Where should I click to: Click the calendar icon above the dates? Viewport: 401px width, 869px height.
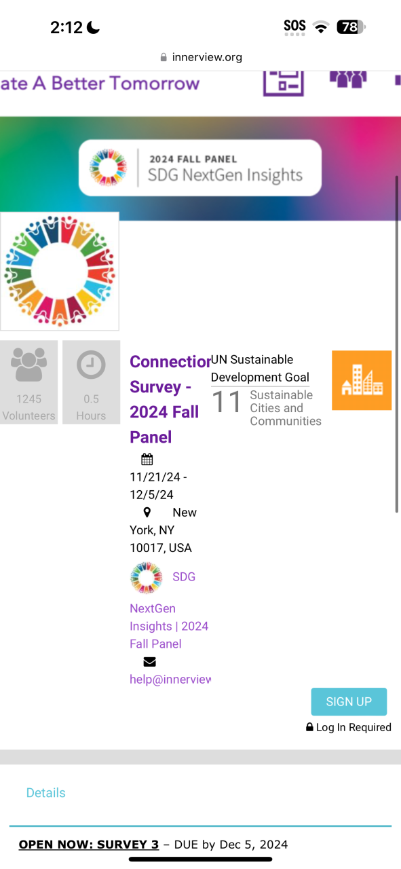[x=147, y=460]
